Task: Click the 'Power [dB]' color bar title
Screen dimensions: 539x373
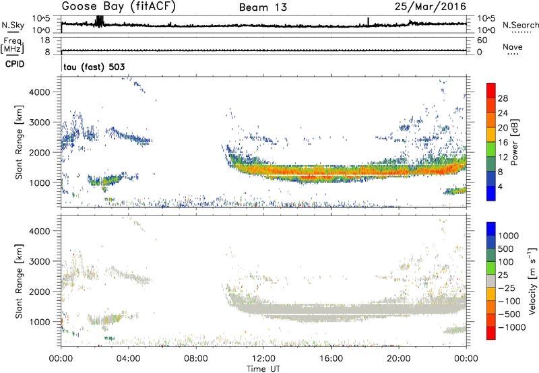Action: (x=514, y=142)
